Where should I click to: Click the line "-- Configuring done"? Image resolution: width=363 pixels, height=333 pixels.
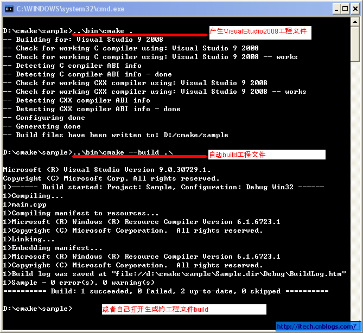[x=44, y=118]
